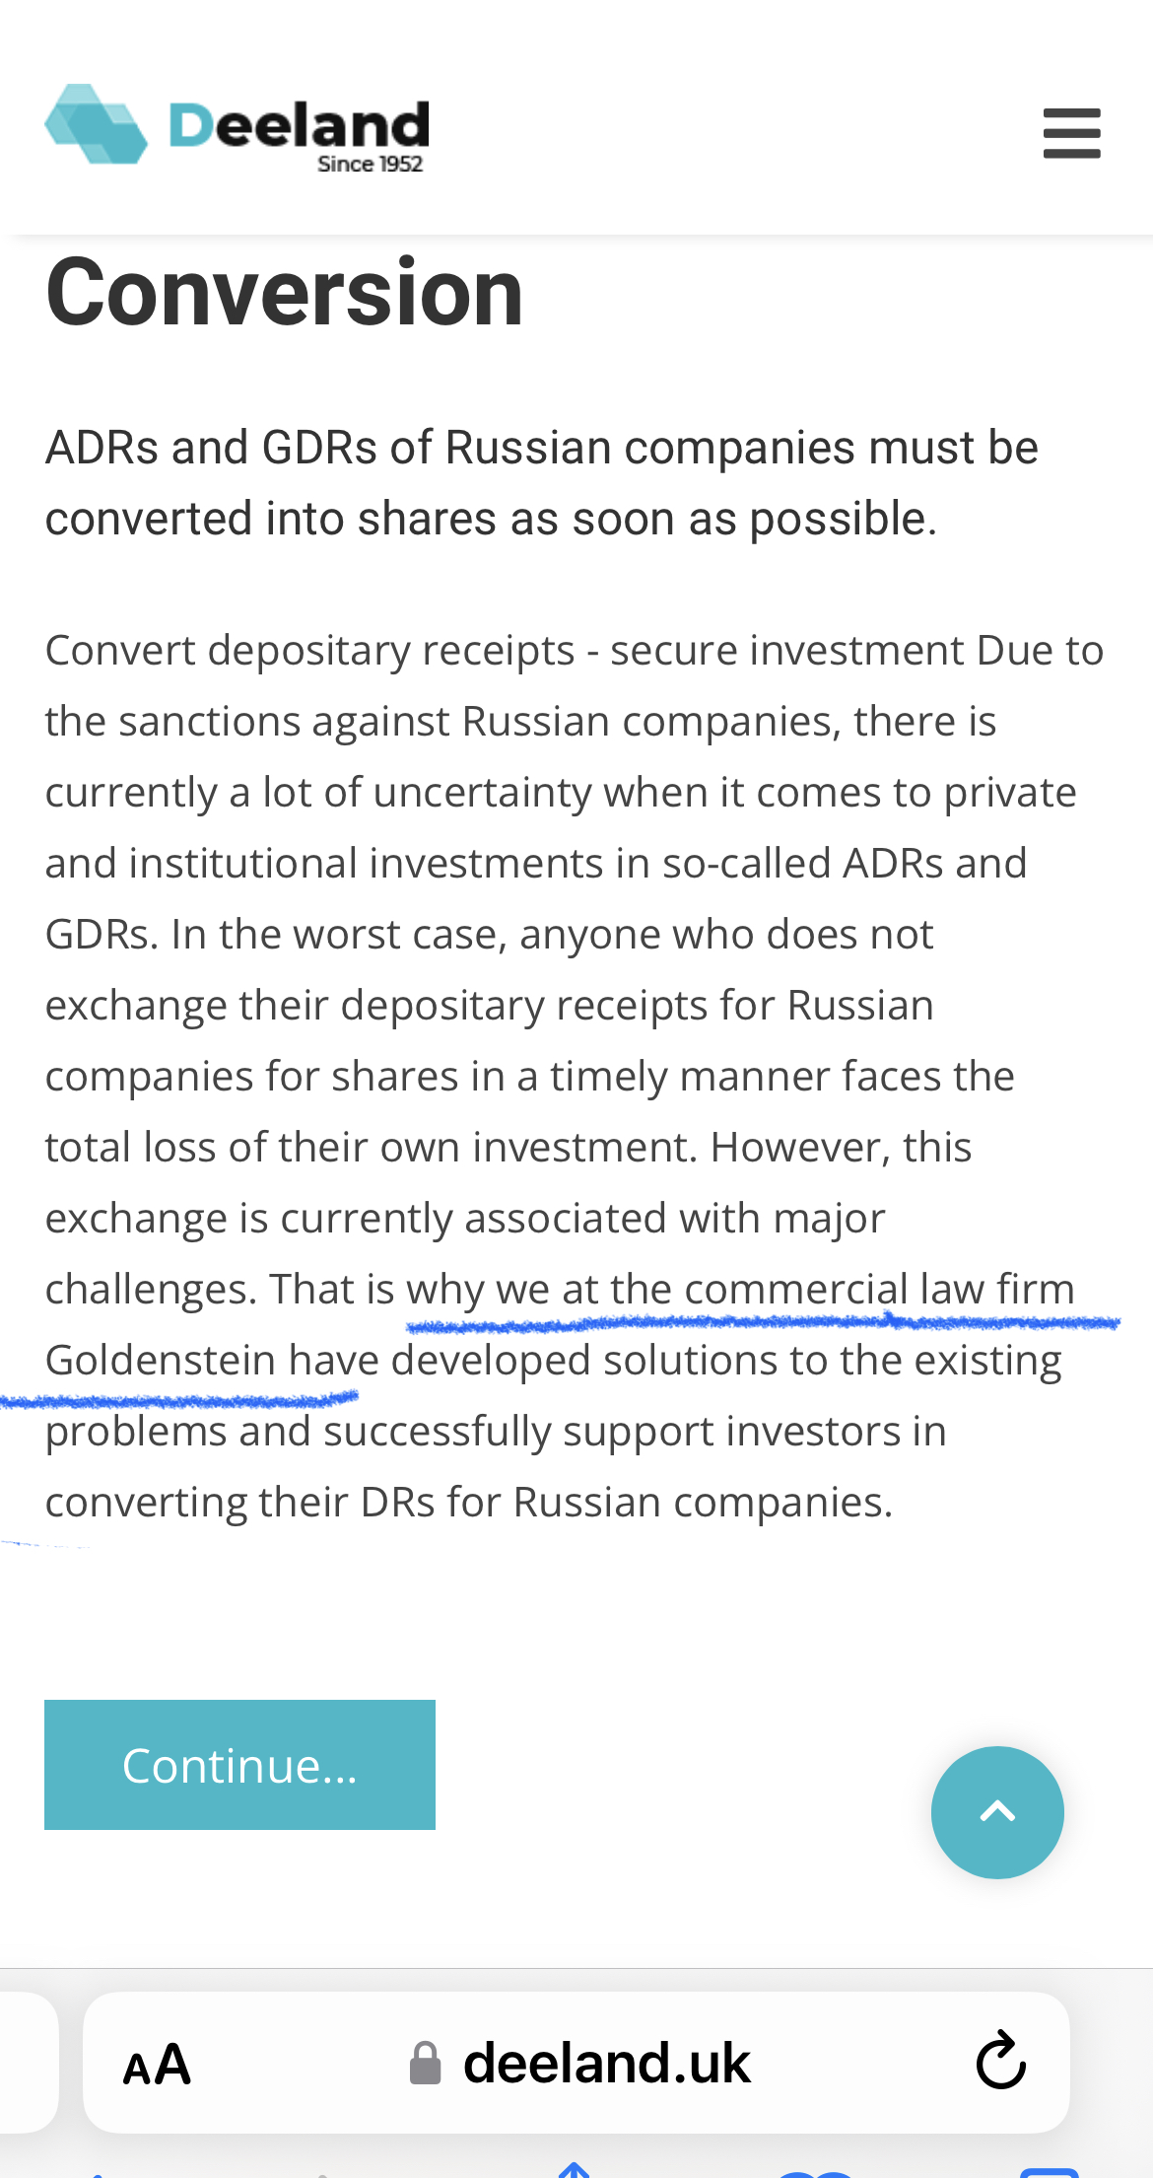The width and height of the screenshot is (1153, 2178).
Task: Click the Deeland Since 1952 wordmark
Action: click(300, 135)
